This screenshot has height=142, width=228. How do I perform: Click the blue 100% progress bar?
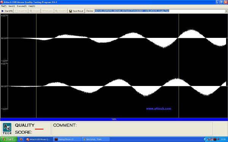pos(114,119)
